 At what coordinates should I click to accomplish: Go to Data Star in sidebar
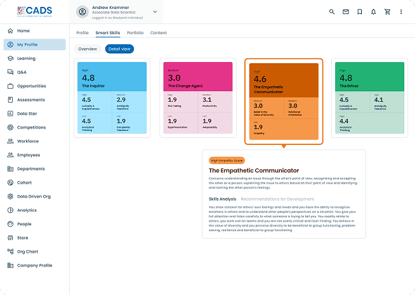[27, 113]
